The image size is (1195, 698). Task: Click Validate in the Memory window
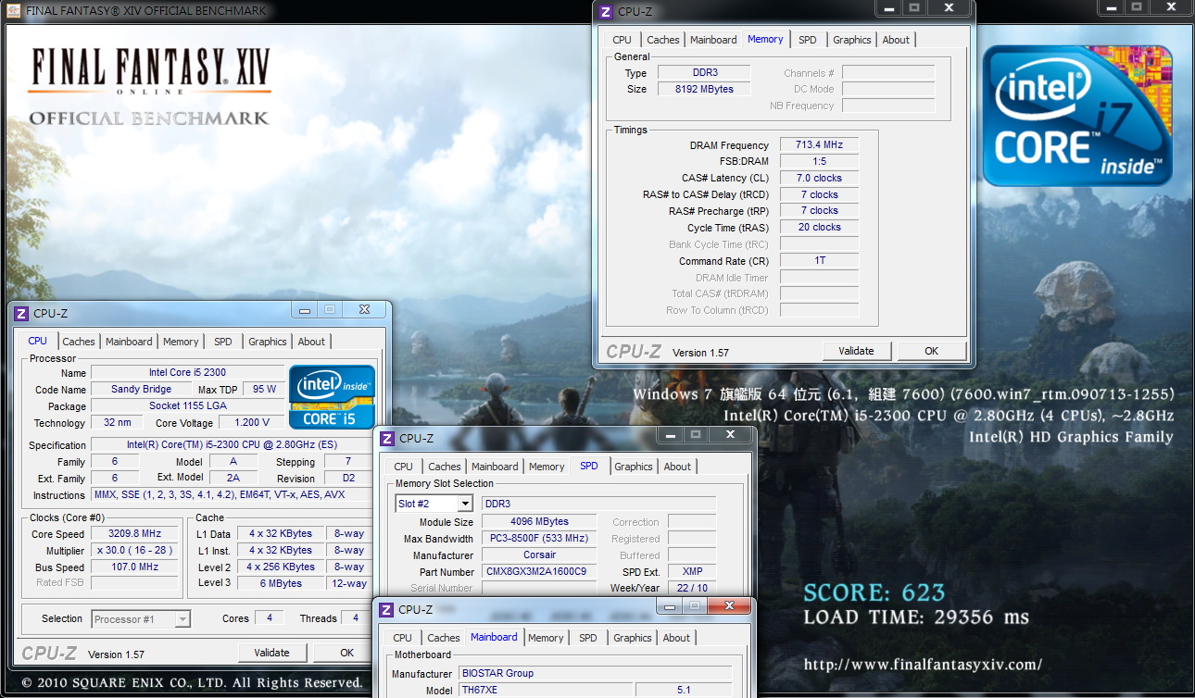coord(857,351)
